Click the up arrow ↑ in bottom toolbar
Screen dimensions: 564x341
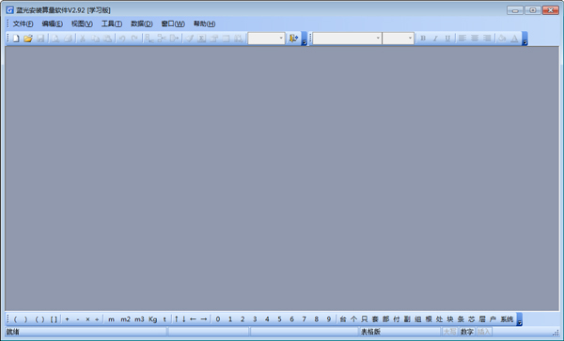(177, 319)
